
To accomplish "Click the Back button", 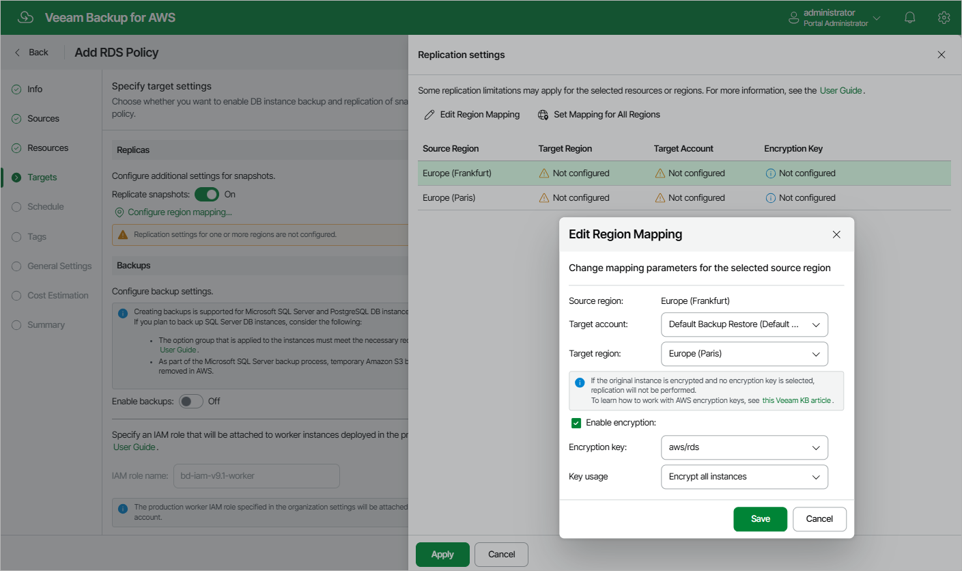I will coord(31,53).
